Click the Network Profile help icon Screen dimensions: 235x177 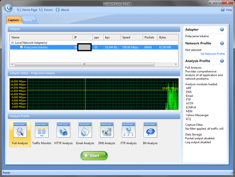coord(222,43)
